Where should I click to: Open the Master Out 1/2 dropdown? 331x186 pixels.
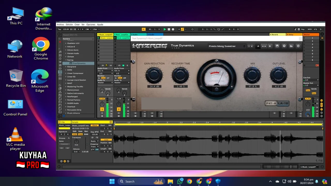[x=311, y=86]
